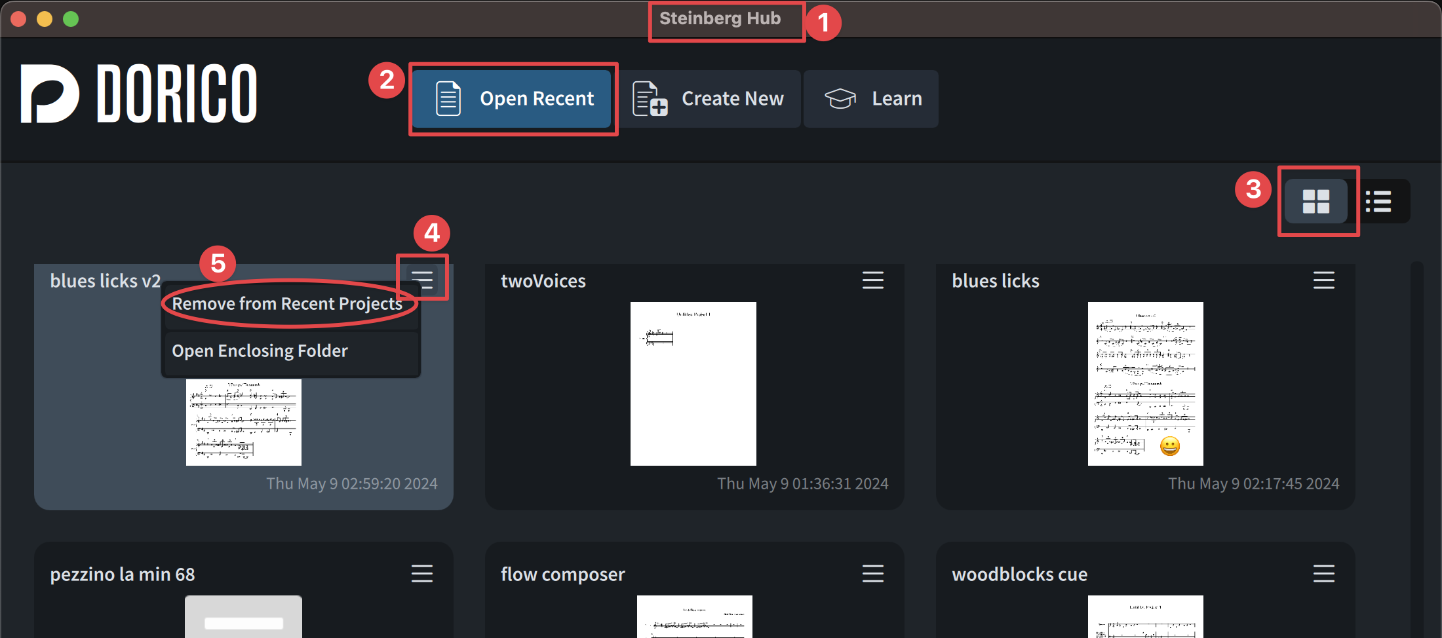Open the twoVoices card menu
This screenshot has width=1442, height=638.
click(872, 280)
